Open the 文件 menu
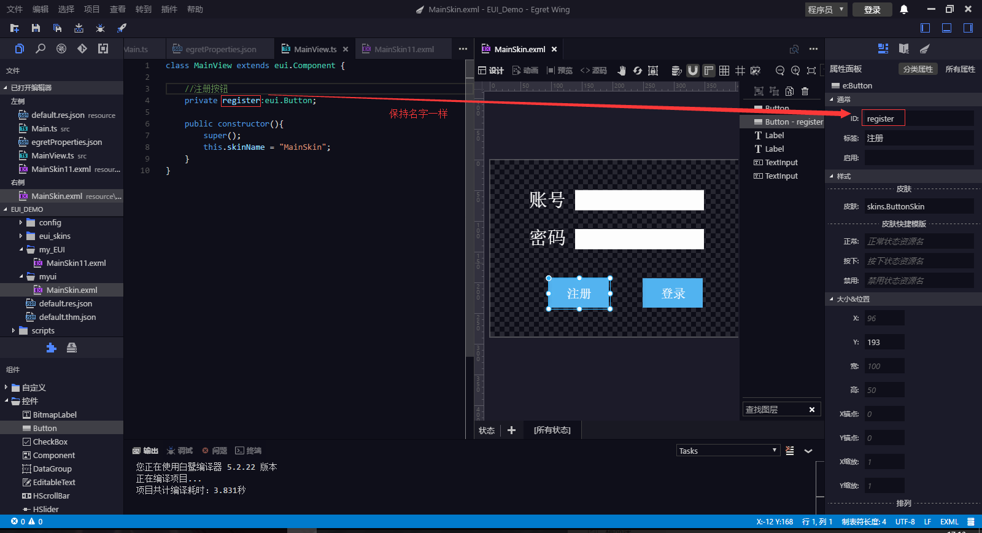This screenshot has width=982, height=533. click(x=14, y=9)
